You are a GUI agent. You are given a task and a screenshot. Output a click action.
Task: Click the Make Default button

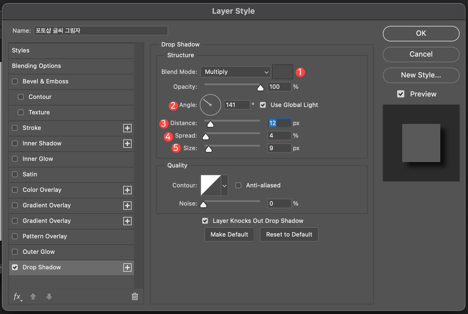pos(229,234)
